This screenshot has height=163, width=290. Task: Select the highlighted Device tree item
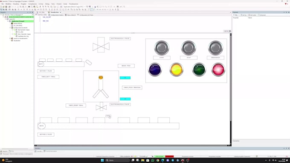[x=21, y=17]
